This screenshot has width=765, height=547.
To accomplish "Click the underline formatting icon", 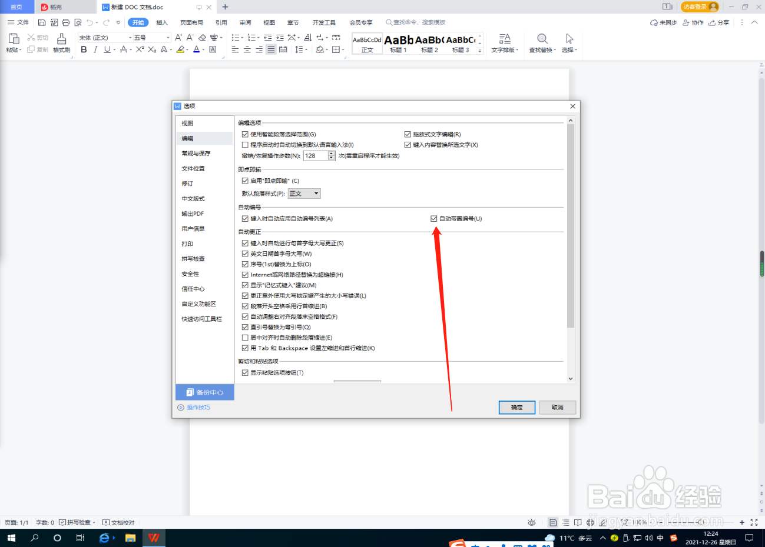I will tap(105, 49).
